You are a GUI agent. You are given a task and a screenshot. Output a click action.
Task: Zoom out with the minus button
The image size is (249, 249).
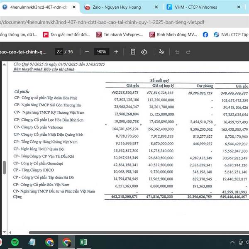(87, 52)
